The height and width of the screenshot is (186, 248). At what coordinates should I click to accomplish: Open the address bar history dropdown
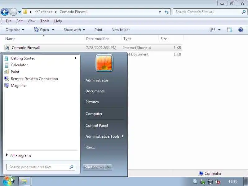(x=160, y=12)
